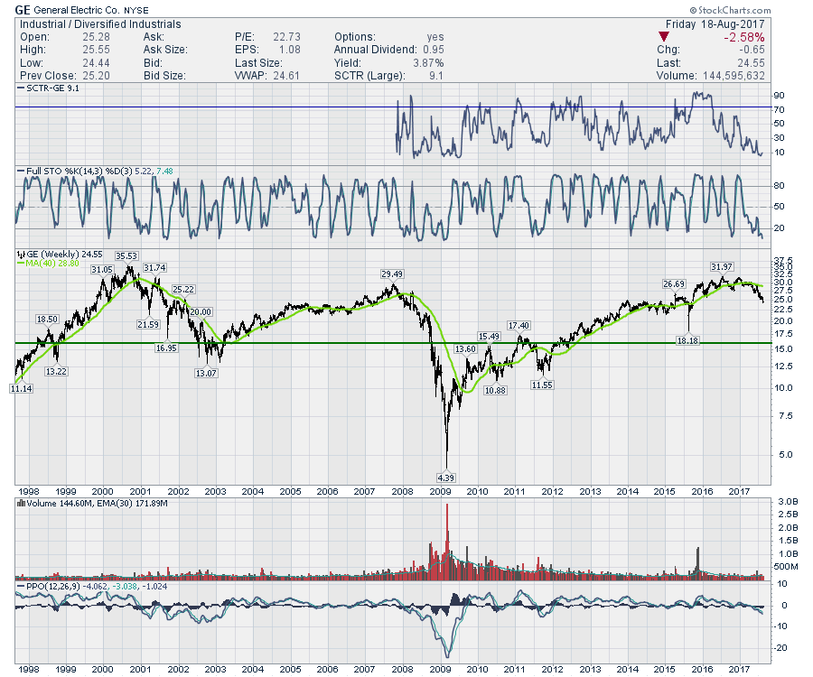Click the -20 level on PPO axis
813x677 pixels.
click(780, 648)
